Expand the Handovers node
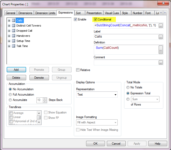This screenshot has width=171, height=150. pos(9,36)
